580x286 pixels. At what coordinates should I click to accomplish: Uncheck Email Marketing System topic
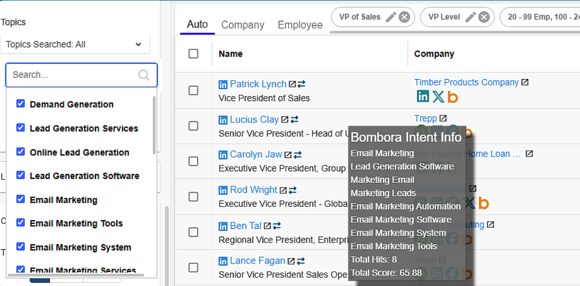click(21, 246)
